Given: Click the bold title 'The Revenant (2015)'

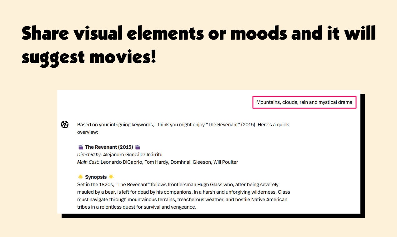Looking at the screenshot, I should [x=109, y=147].
